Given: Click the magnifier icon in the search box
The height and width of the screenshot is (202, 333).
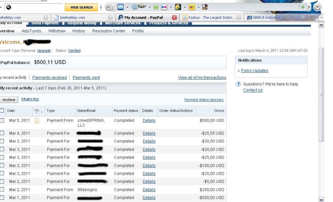Looking at the screenshot, I should point(9,7).
